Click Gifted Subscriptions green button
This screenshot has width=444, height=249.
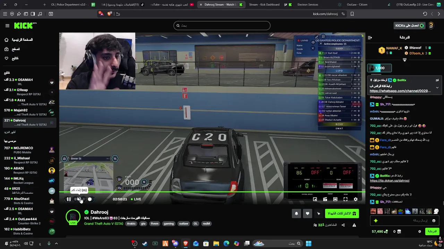click(342, 213)
